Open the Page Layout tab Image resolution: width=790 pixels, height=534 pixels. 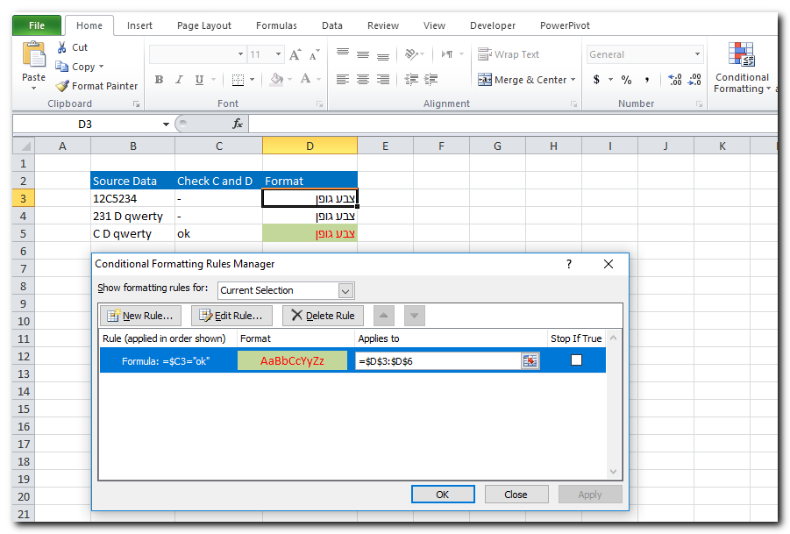[204, 25]
